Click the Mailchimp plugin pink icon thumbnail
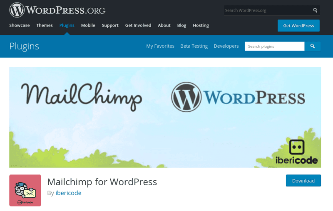 (x=25, y=190)
